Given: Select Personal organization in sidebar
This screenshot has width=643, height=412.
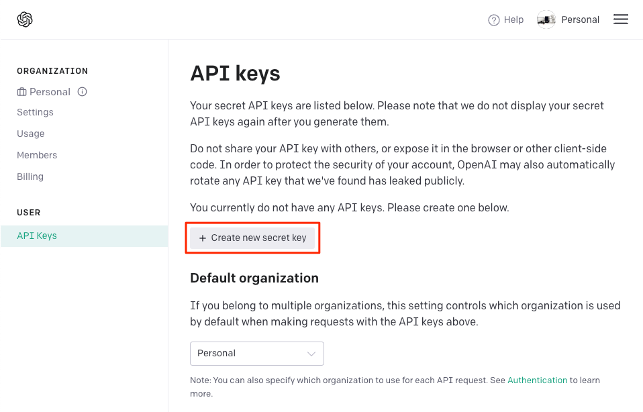Looking at the screenshot, I should [50, 92].
